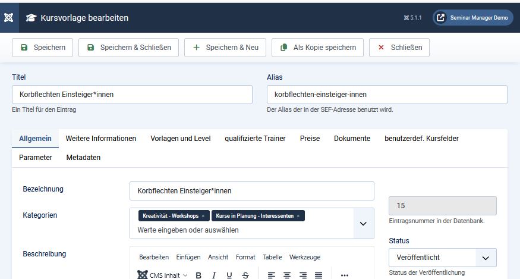
Task: Show more editor toolbar options
Action: (345, 275)
